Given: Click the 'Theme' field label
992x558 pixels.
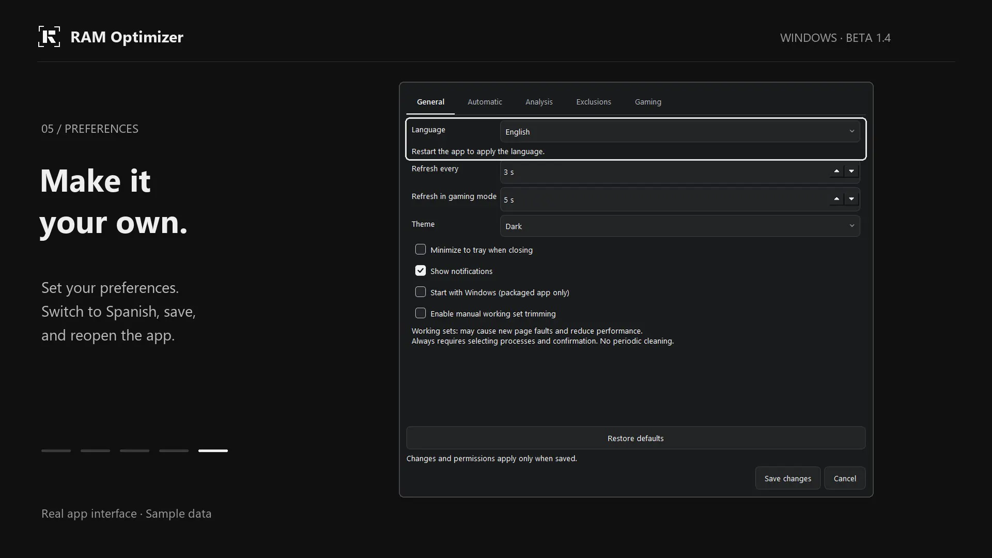Looking at the screenshot, I should [423, 224].
